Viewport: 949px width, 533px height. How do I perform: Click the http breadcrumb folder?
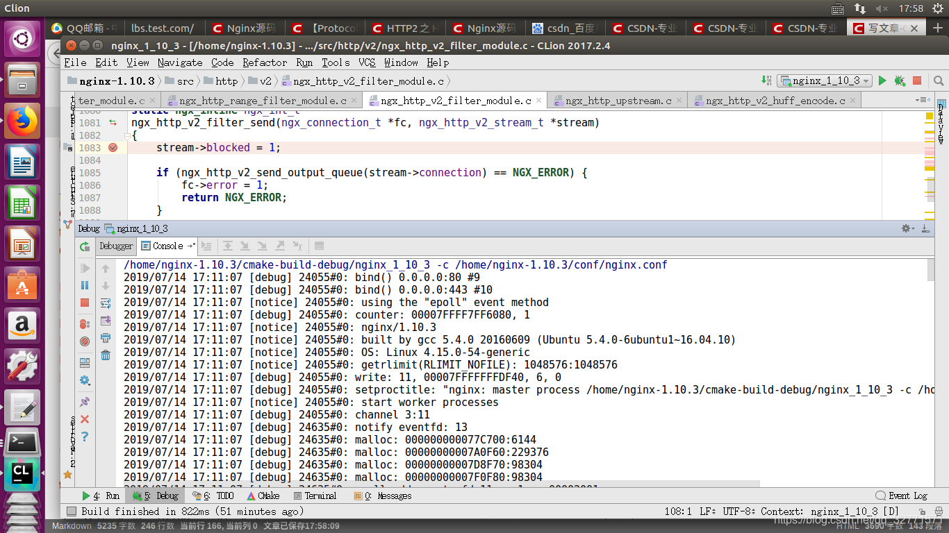point(221,81)
